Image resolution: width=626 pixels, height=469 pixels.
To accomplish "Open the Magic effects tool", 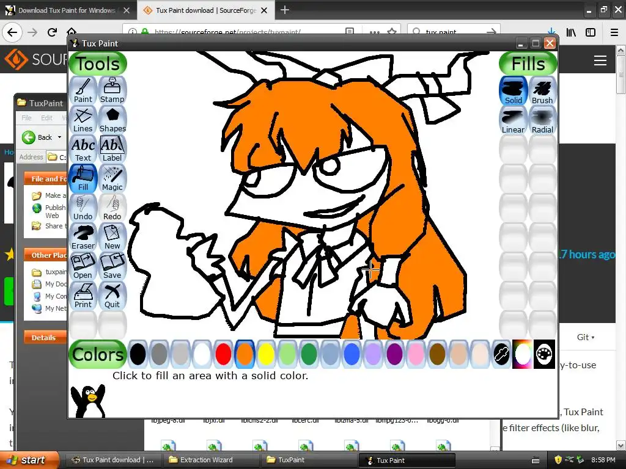I will (112, 178).
